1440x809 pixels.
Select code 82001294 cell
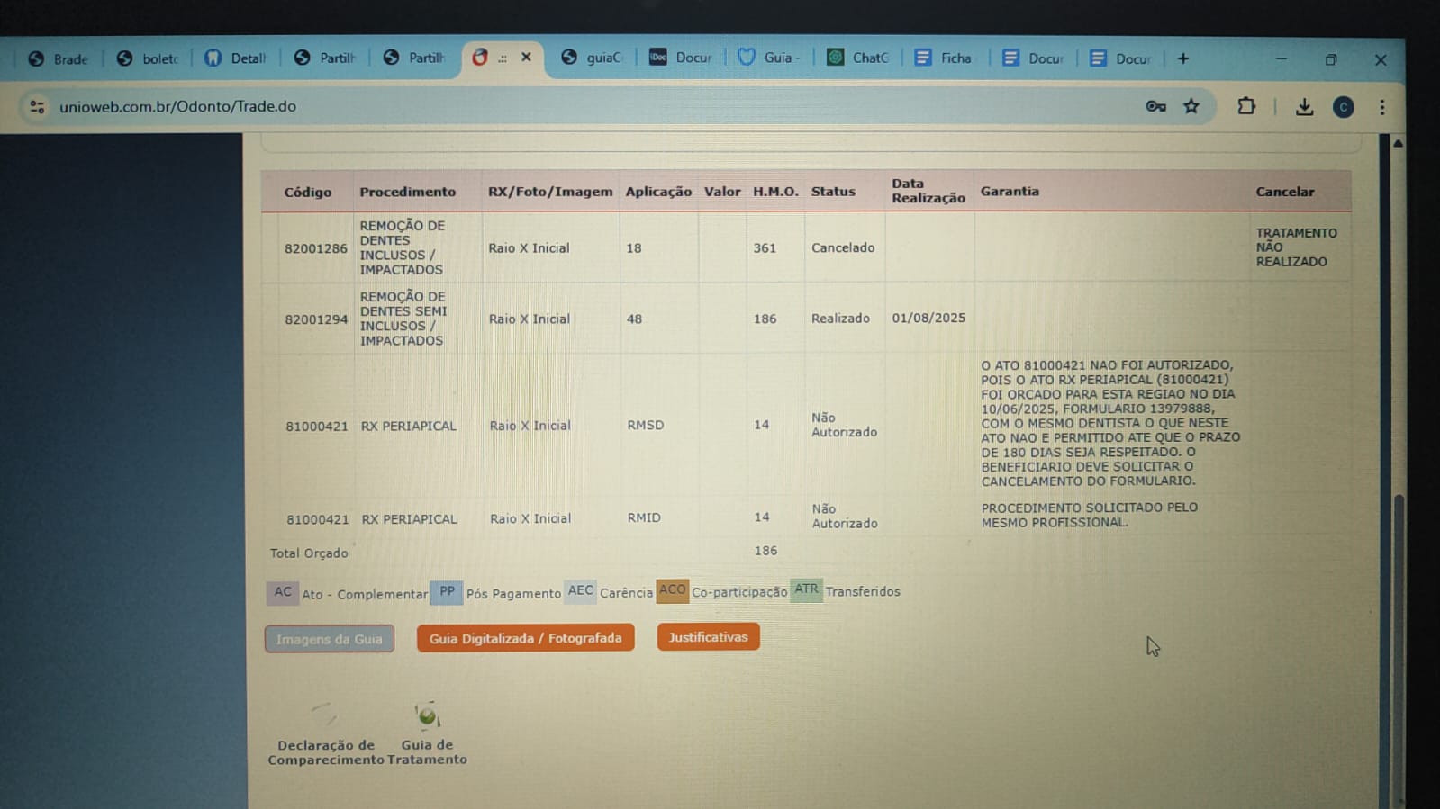click(316, 319)
